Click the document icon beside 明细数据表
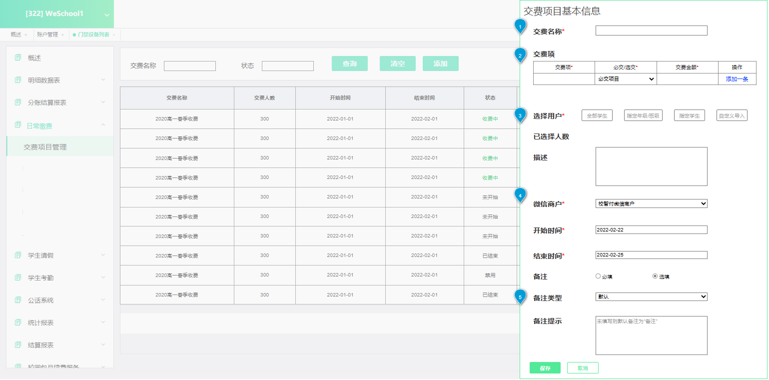The height and width of the screenshot is (380, 769). (x=18, y=80)
